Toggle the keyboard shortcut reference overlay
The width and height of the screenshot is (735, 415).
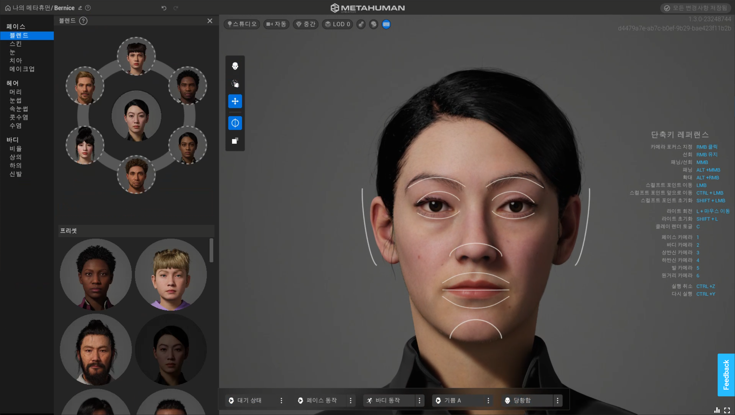[386, 24]
